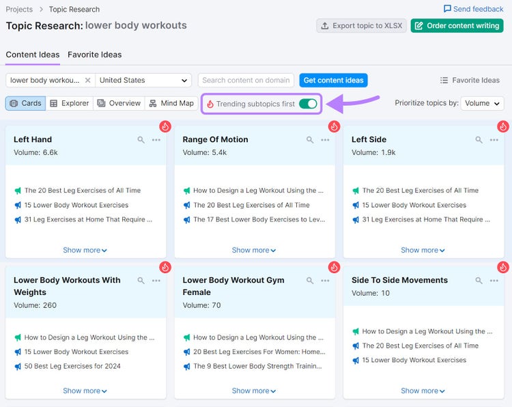Screen dimensions: 512x407
Task: Click search icon on Lower Body Workout Gym Female card
Action: [x=310, y=281]
